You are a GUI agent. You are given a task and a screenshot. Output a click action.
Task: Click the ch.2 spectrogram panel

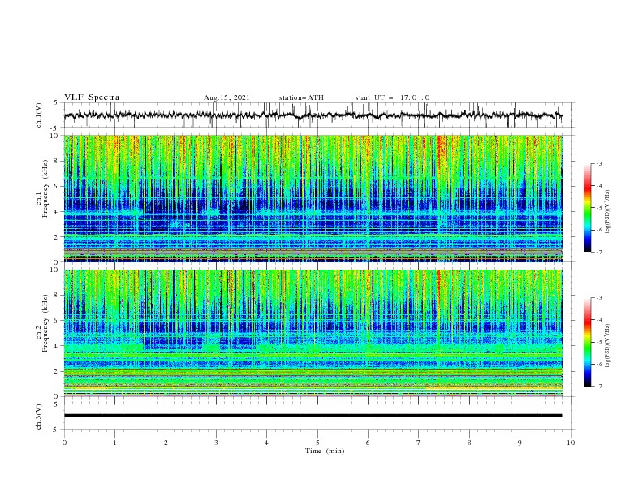coord(313,333)
